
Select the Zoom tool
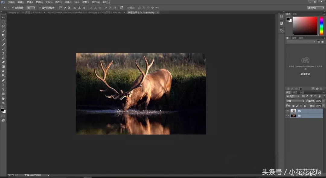[x=3, y=103]
